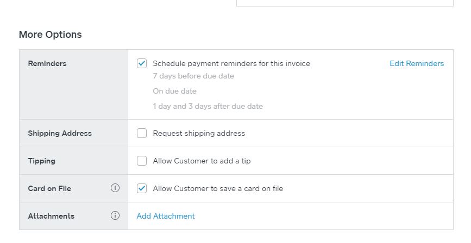
Task: Click '7 days before due date' text
Action: click(x=193, y=76)
